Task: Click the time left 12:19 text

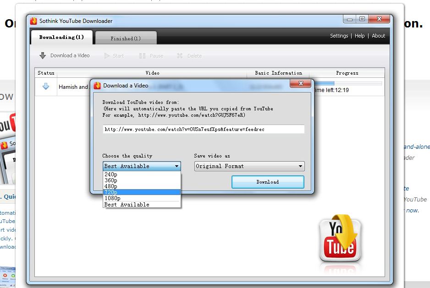Action: pyautogui.click(x=331, y=90)
